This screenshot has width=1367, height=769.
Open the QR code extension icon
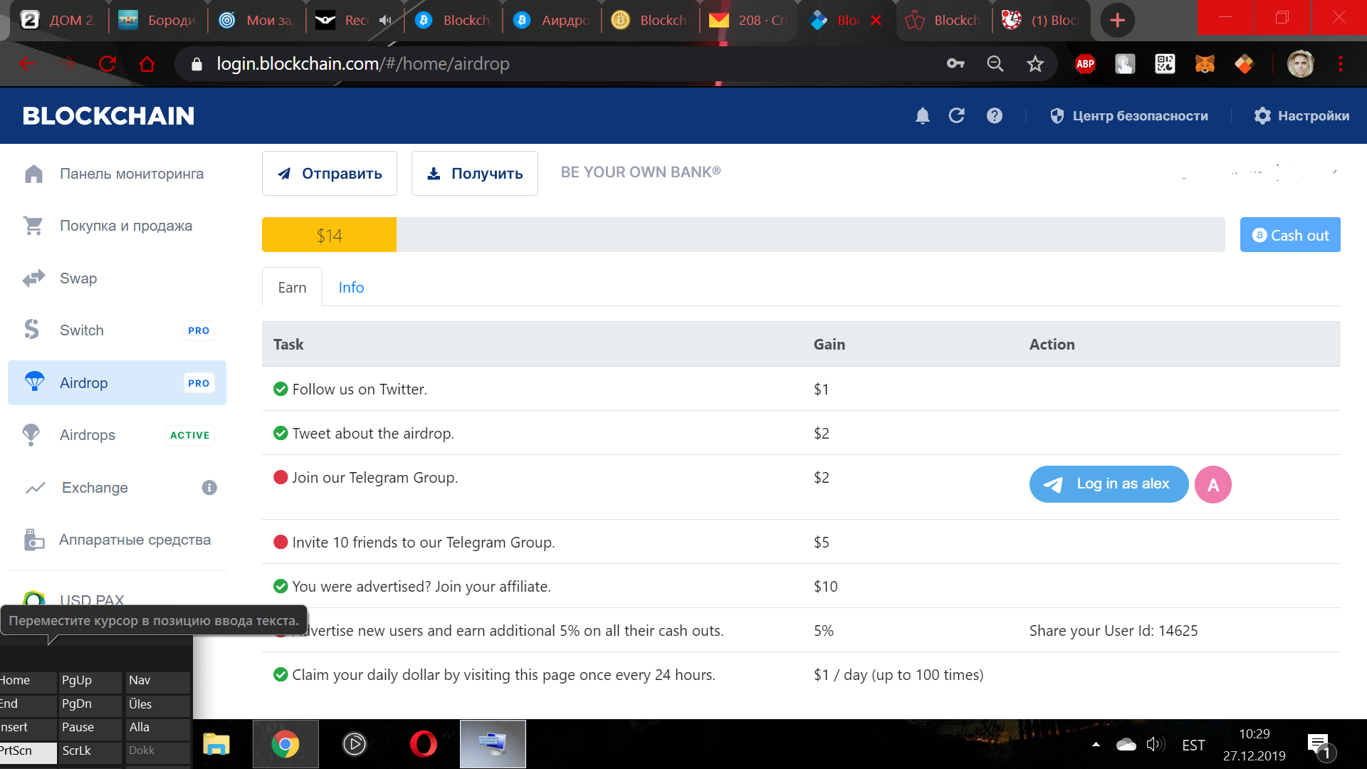pyautogui.click(x=1165, y=64)
